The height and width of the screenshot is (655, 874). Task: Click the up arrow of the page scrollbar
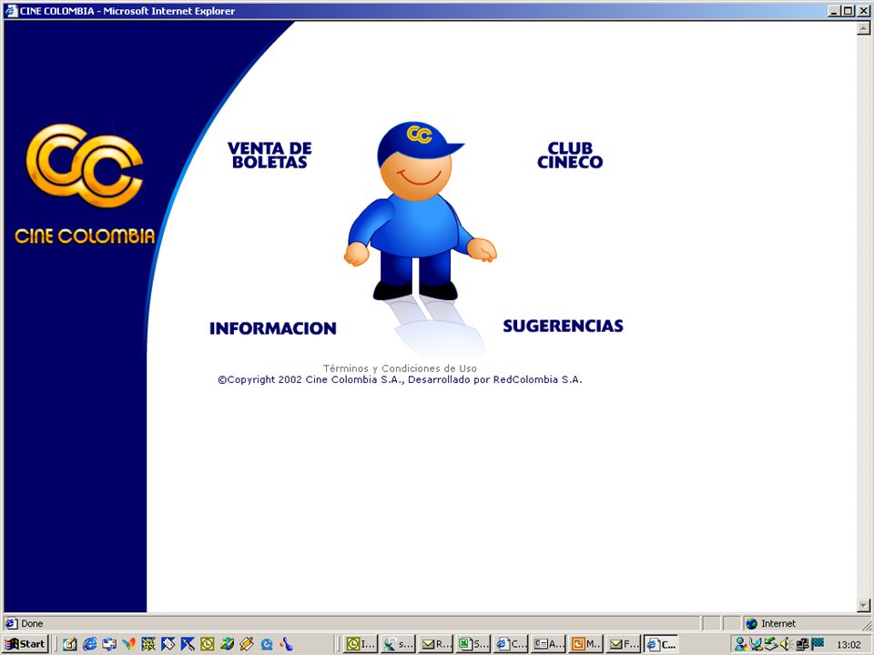863,28
